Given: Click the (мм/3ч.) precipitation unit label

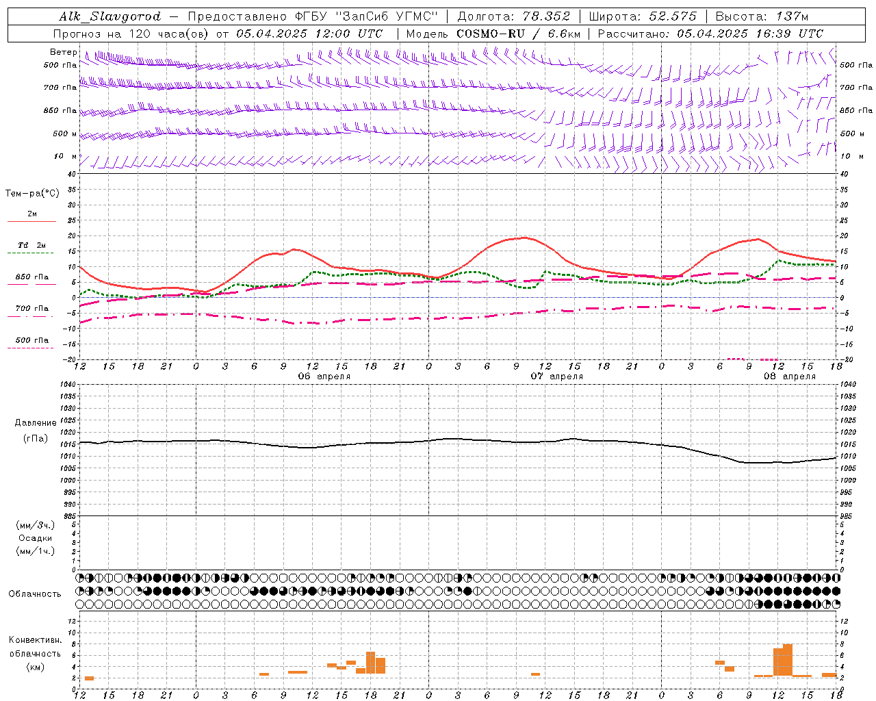Looking at the screenshot, I should click(x=36, y=525).
